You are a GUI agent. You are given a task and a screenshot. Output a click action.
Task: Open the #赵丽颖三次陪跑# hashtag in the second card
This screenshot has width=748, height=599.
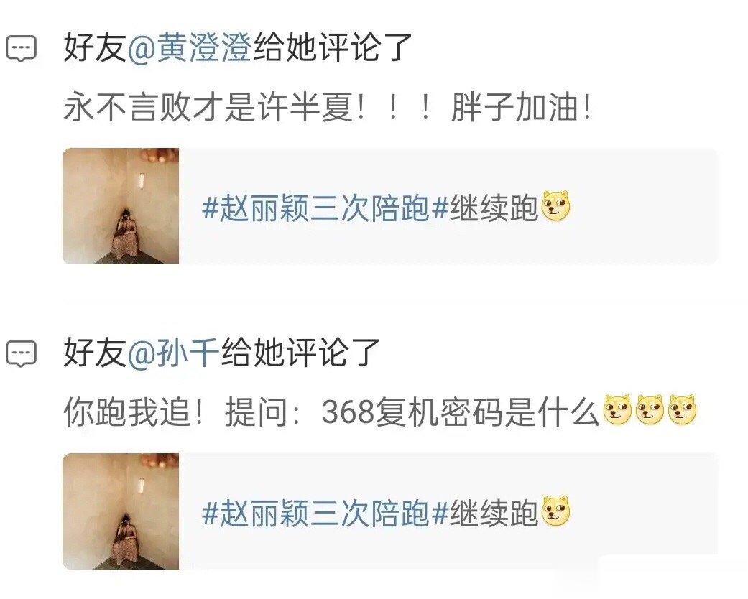pos(325,514)
